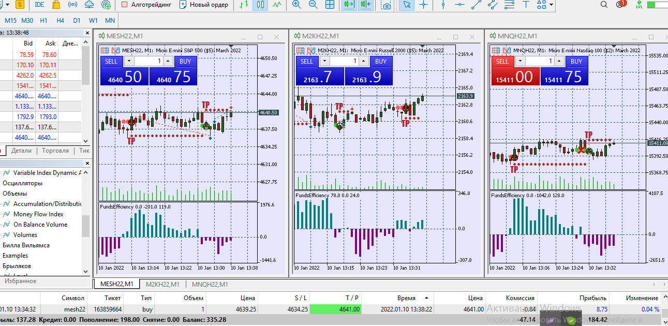Select the crosshair tool
Image resolution: width=668 pixels, height=326 pixels.
coord(424,5)
